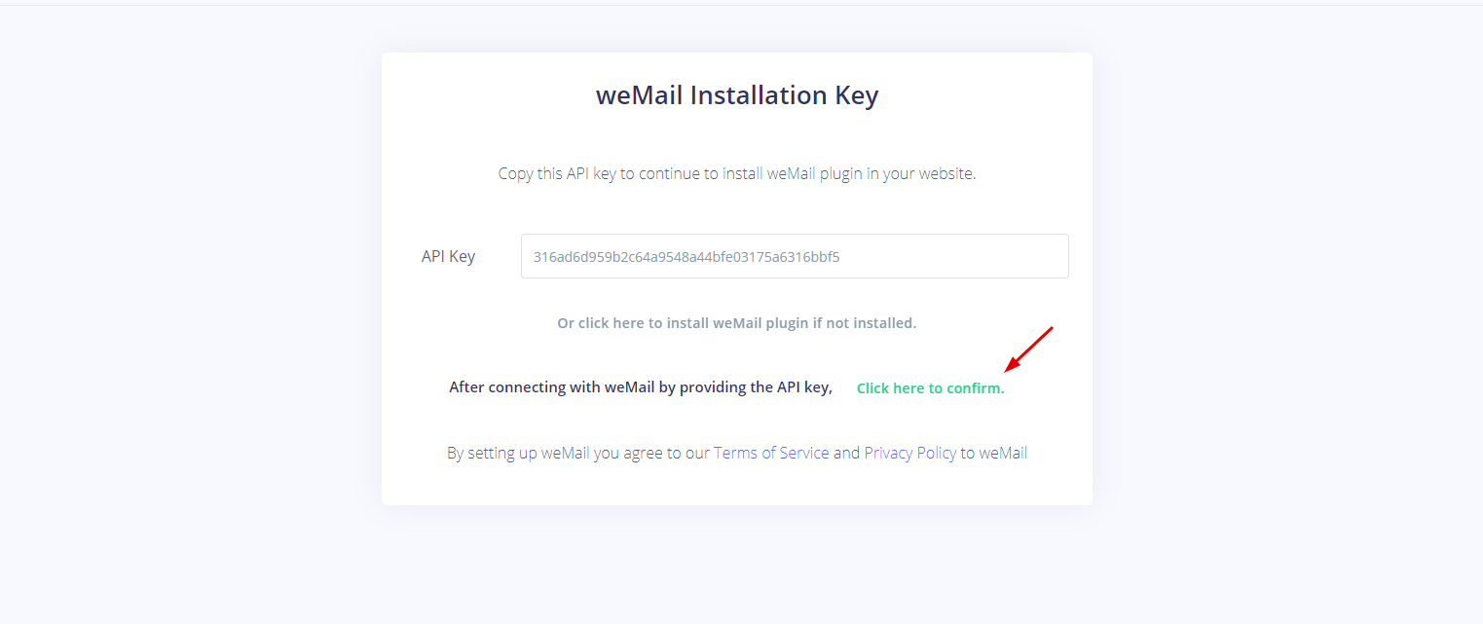This screenshot has width=1483, height=624.
Task: Click the API Key label
Action: [x=449, y=255]
